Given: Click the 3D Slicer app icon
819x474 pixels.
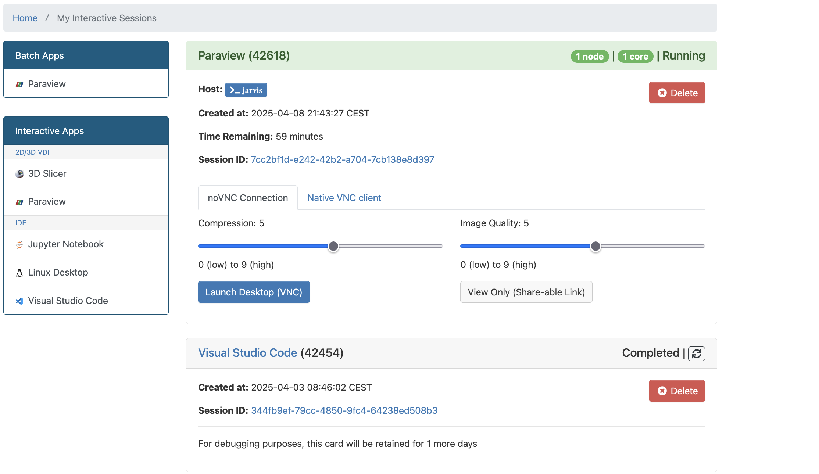Looking at the screenshot, I should click(19, 174).
